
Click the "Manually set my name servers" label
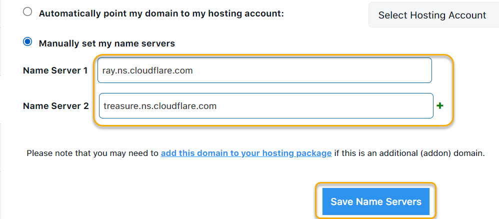(x=107, y=43)
